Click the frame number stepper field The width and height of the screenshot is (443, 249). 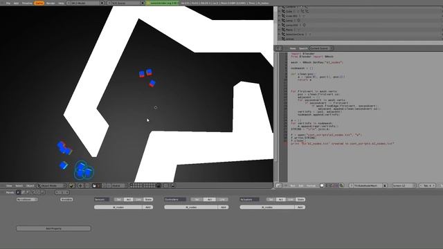click(x=62, y=192)
